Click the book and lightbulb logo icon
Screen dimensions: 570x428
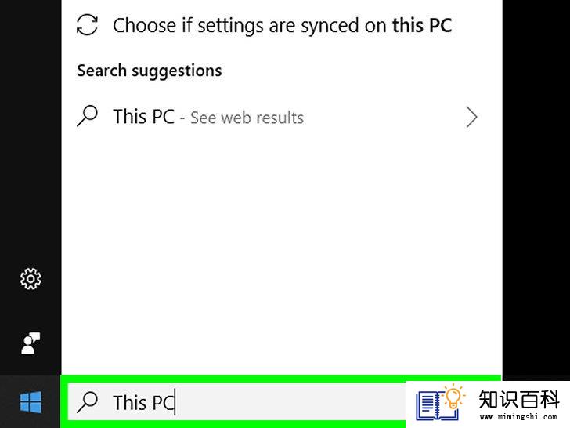440,402
